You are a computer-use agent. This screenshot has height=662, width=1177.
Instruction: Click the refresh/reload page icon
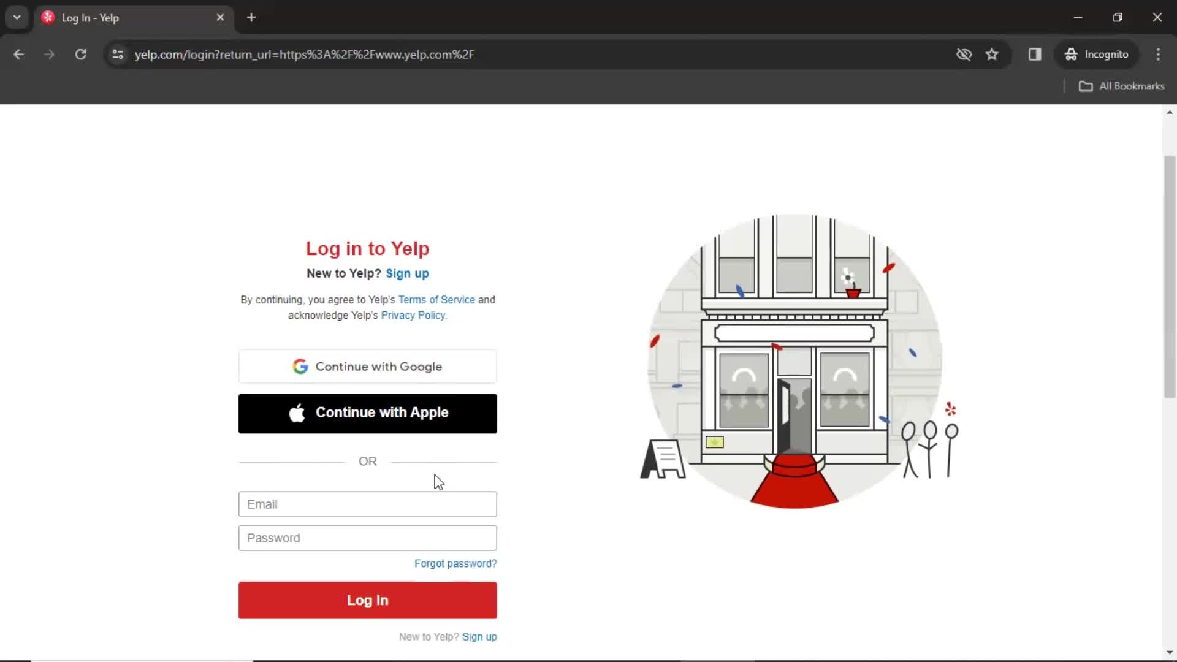[x=80, y=54]
